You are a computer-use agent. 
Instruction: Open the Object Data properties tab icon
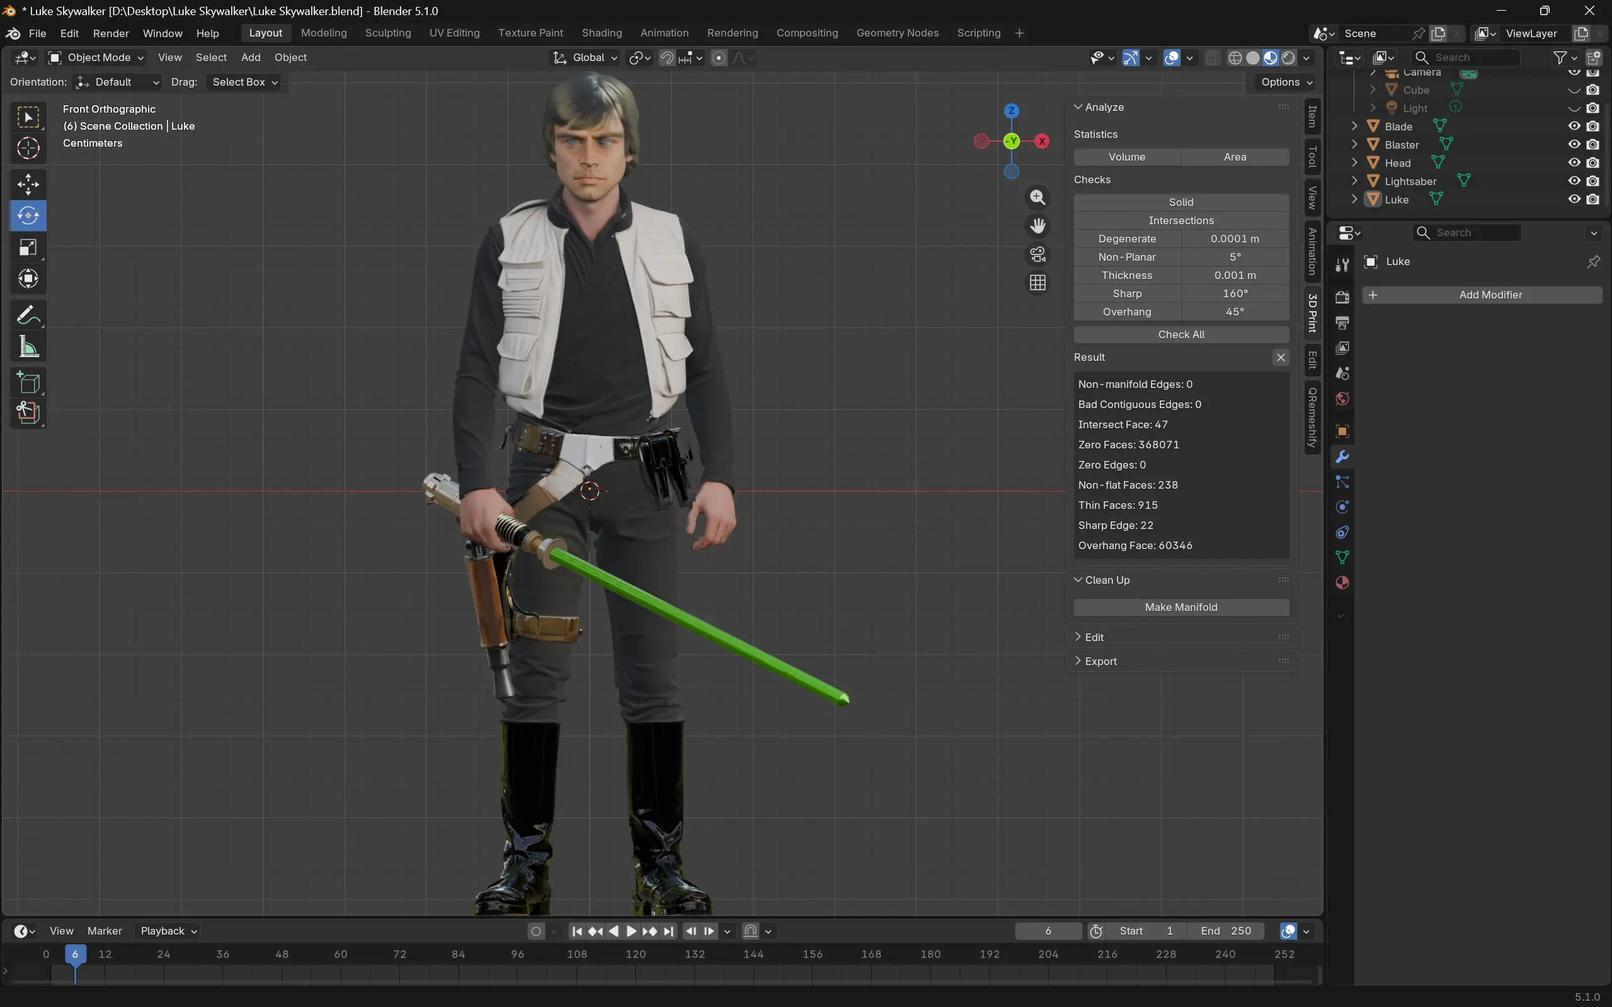1342,557
